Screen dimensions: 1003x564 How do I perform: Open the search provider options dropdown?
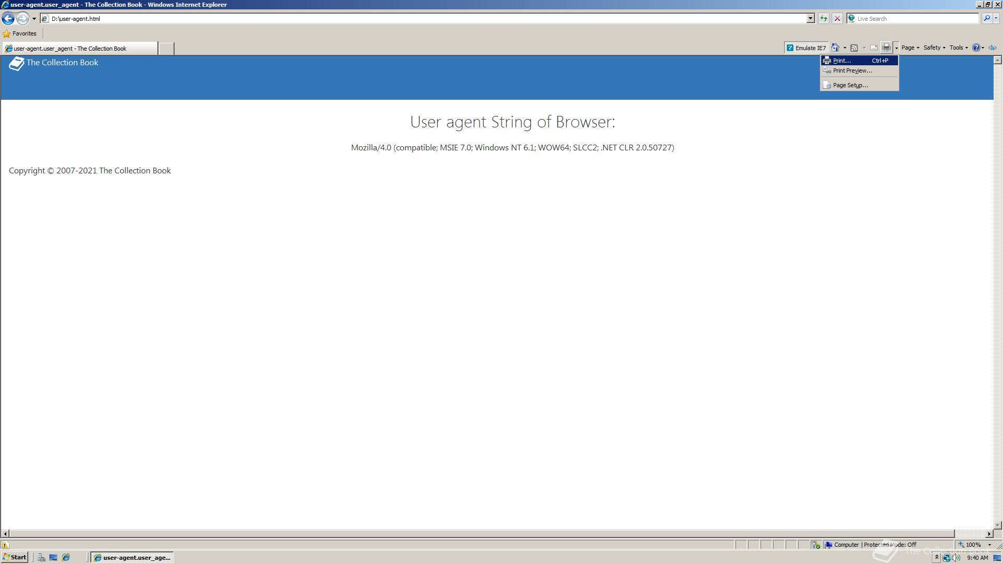[x=996, y=18]
